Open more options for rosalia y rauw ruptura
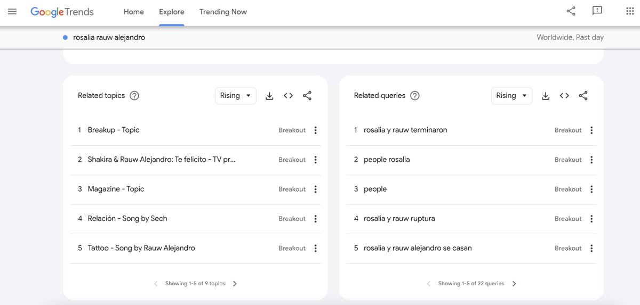Image resolution: width=640 pixels, height=305 pixels. 591,219
